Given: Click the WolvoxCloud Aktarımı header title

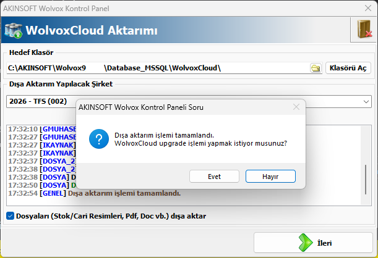Looking at the screenshot, I should [92, 30].
